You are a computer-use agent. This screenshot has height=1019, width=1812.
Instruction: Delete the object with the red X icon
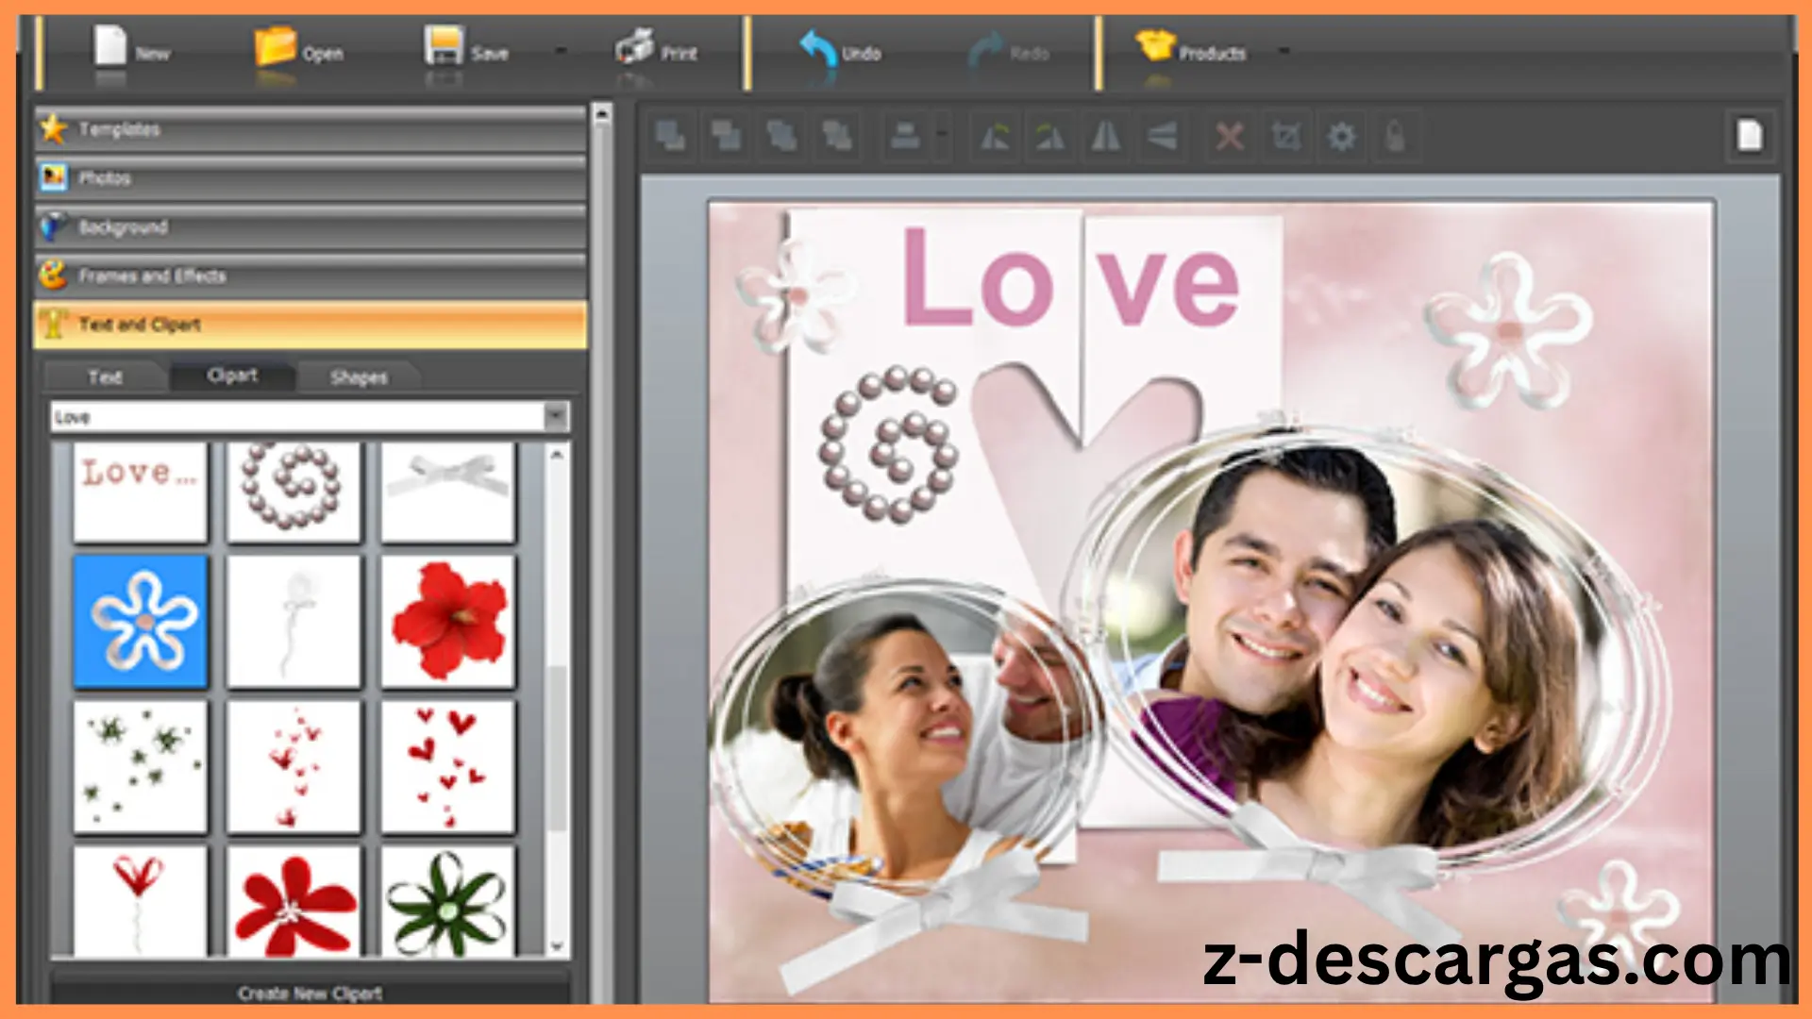[x=1229, y=137]
